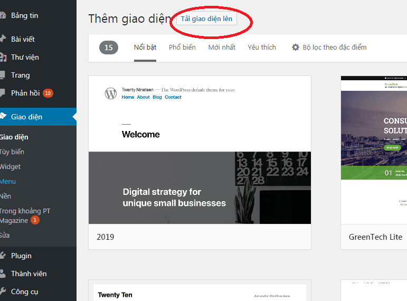This screenshot has height=301, width=407.
Task: Click Welcome heading in theme preview
Action: 141,134
